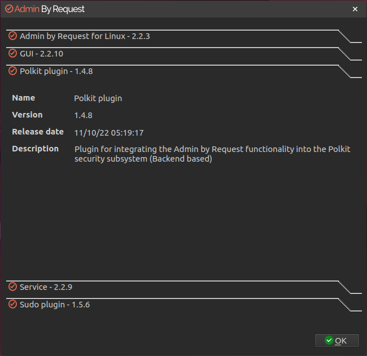Click the green check icon on OK button
Image resolution: width=367 pixels, height=356 pixels.
point(329,340)
